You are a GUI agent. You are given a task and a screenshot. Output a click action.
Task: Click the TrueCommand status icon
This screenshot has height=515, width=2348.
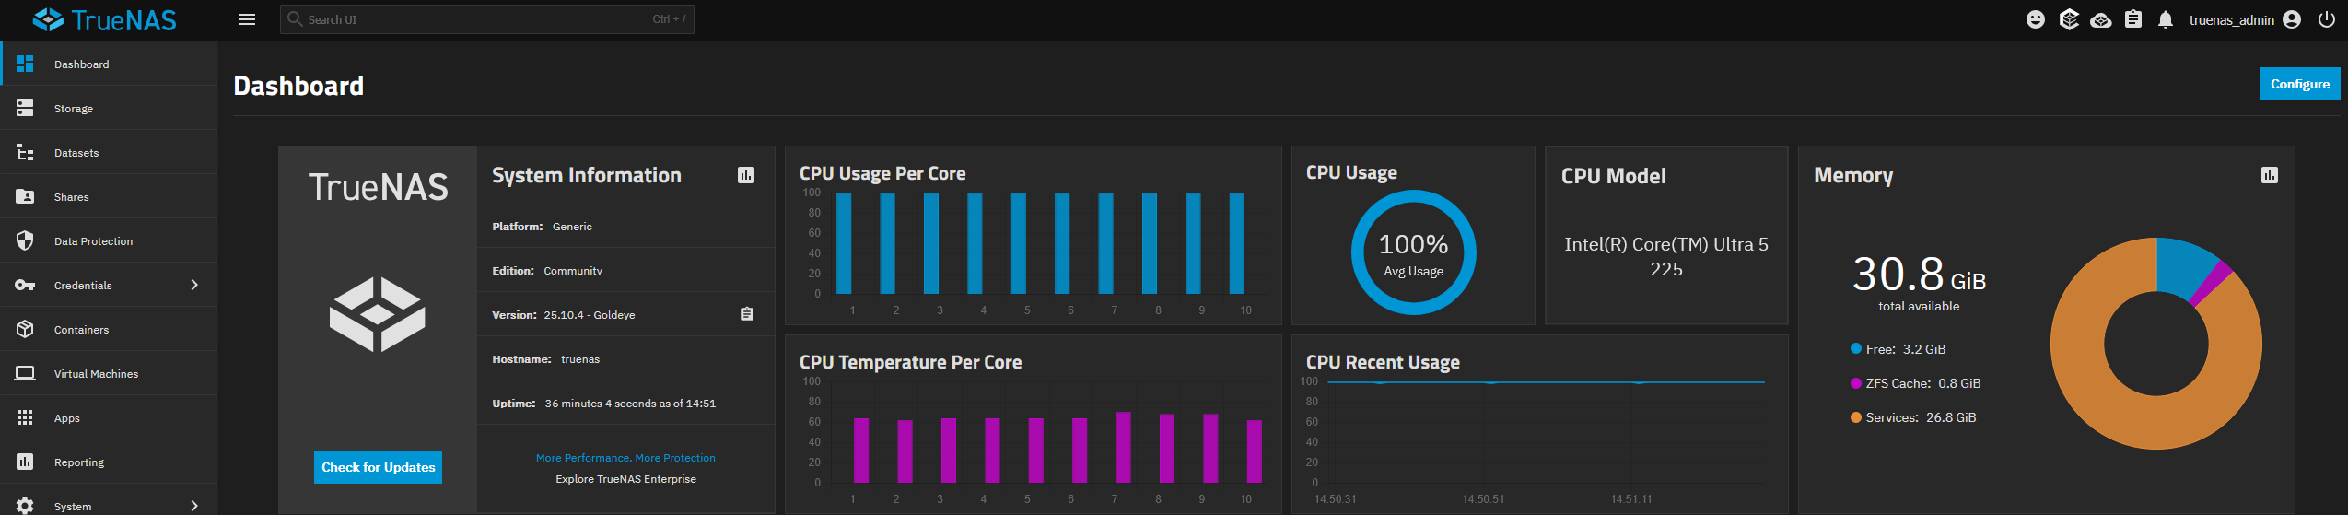click(x=2069, y=19)
